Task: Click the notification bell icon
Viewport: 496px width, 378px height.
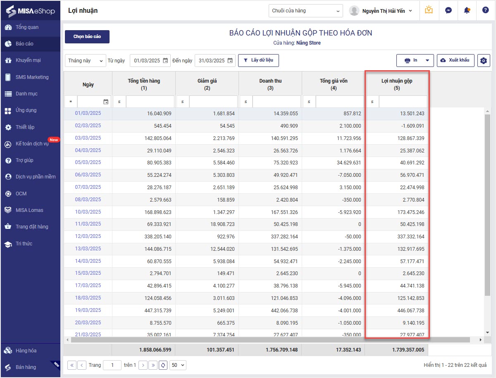Action: [467, 10]
